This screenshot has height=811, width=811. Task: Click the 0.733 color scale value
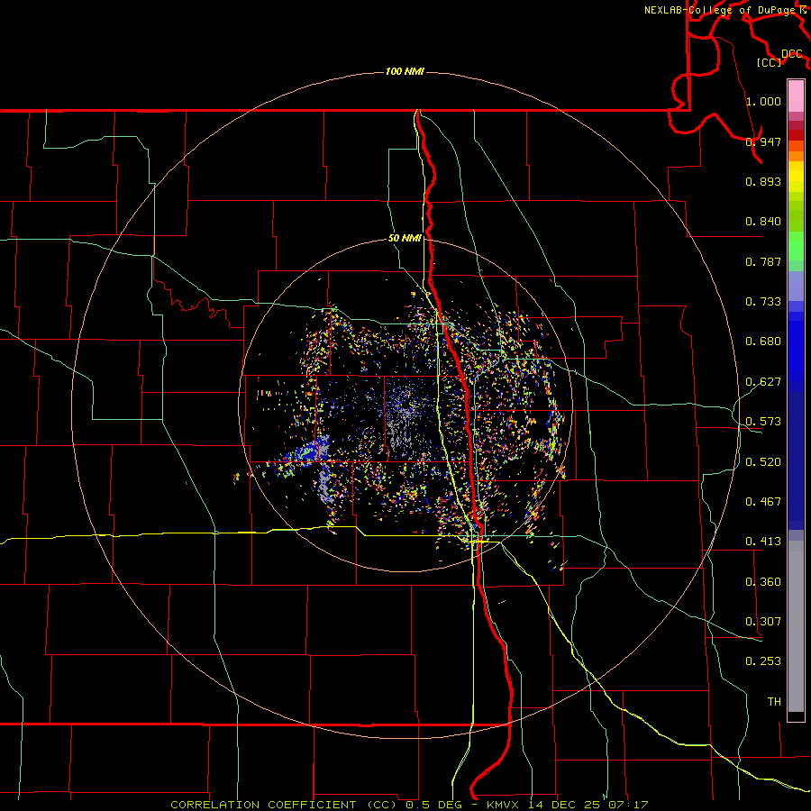763,301
